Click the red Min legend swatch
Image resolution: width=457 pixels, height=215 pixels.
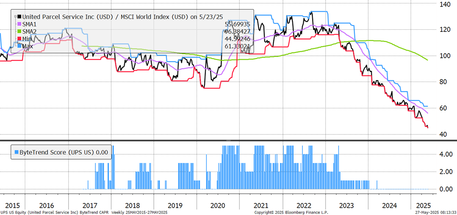pos(19,39)
